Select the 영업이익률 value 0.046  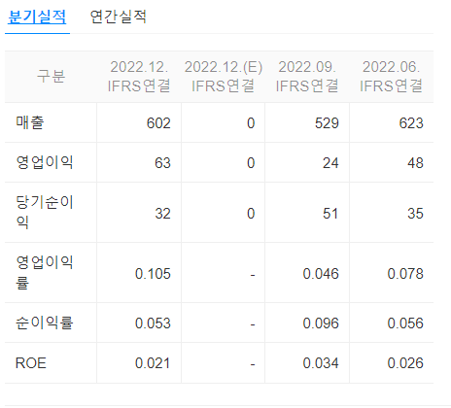click(x=321, y=274)
